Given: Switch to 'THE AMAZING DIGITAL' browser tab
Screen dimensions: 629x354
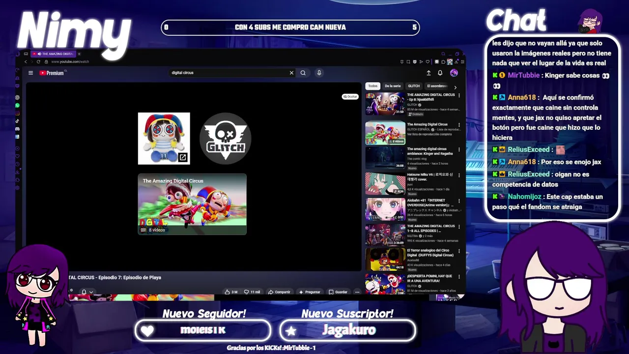Looking at the screenshot, I should tap(53, 54).
